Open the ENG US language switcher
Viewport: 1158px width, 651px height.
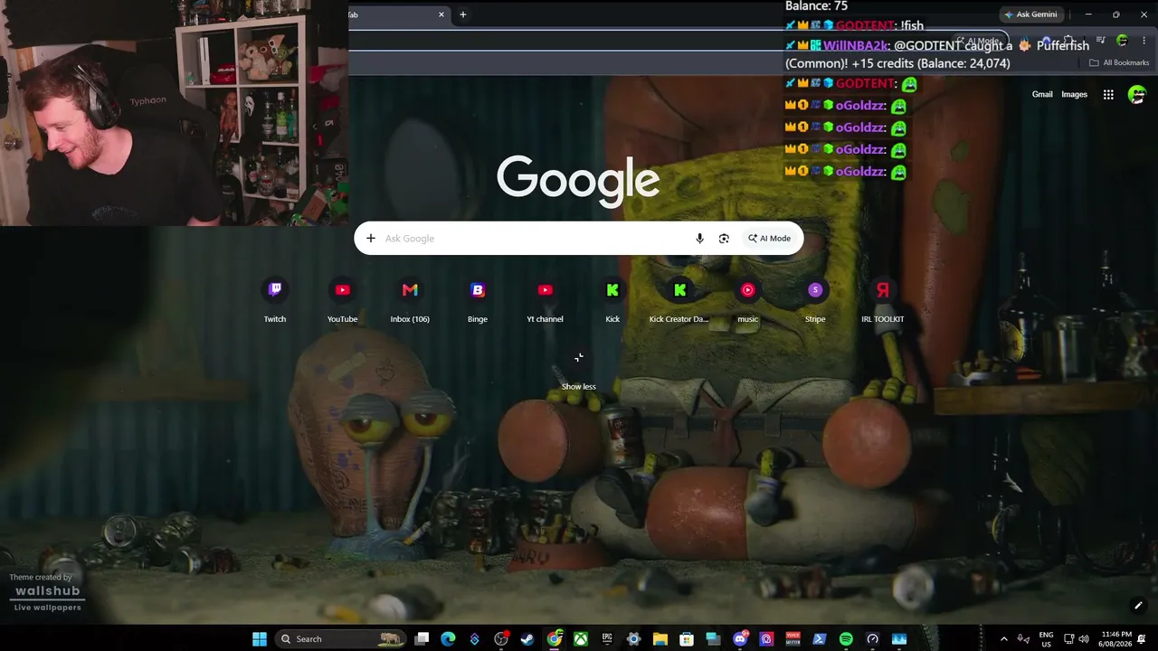click(1046, 639)
